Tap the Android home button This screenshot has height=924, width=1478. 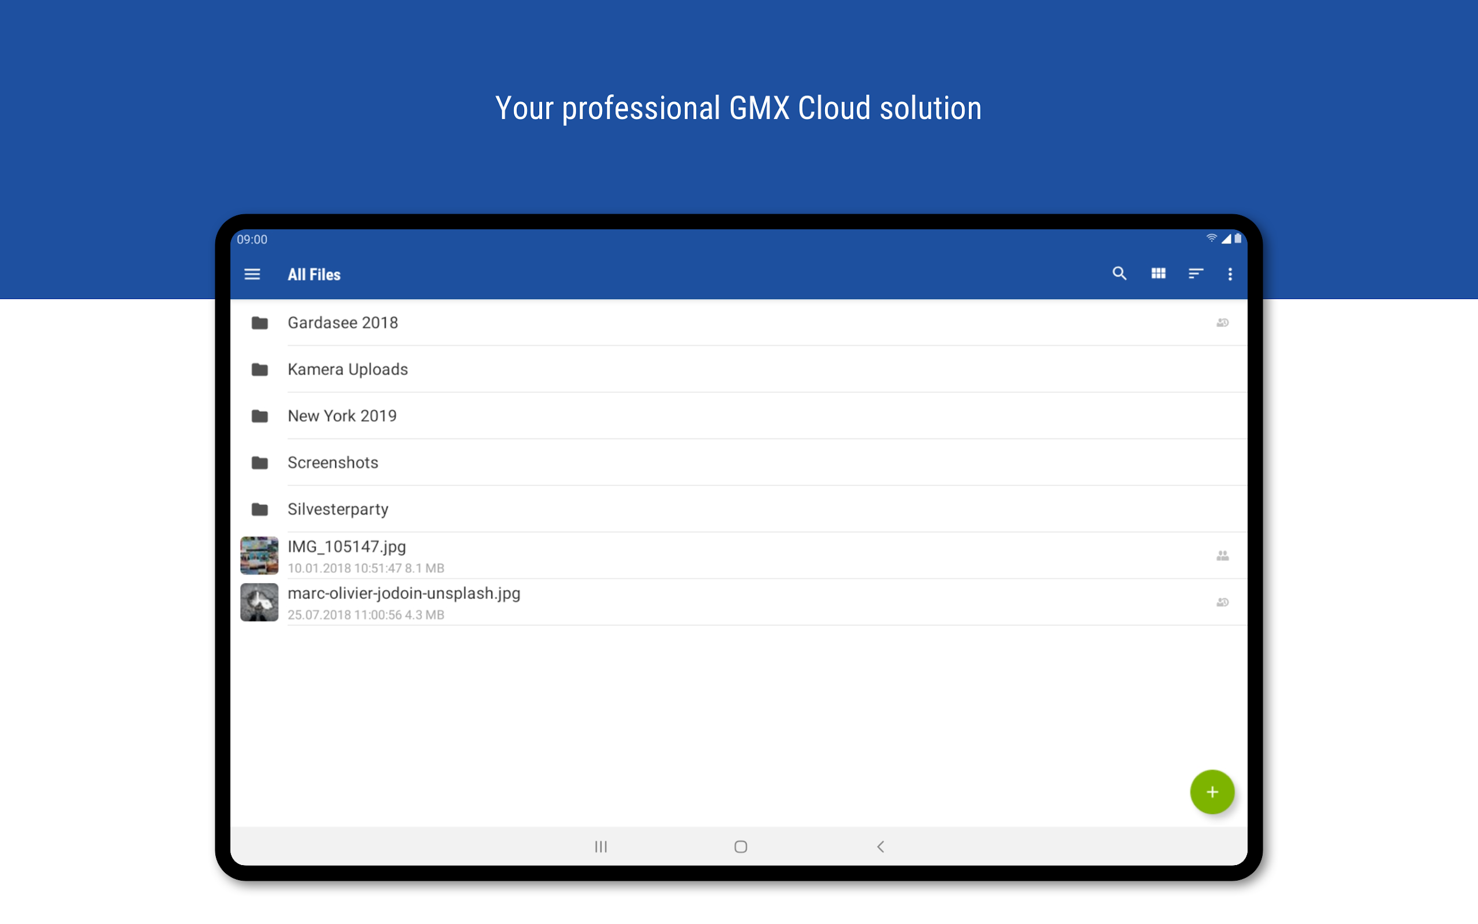coord(741,847)
